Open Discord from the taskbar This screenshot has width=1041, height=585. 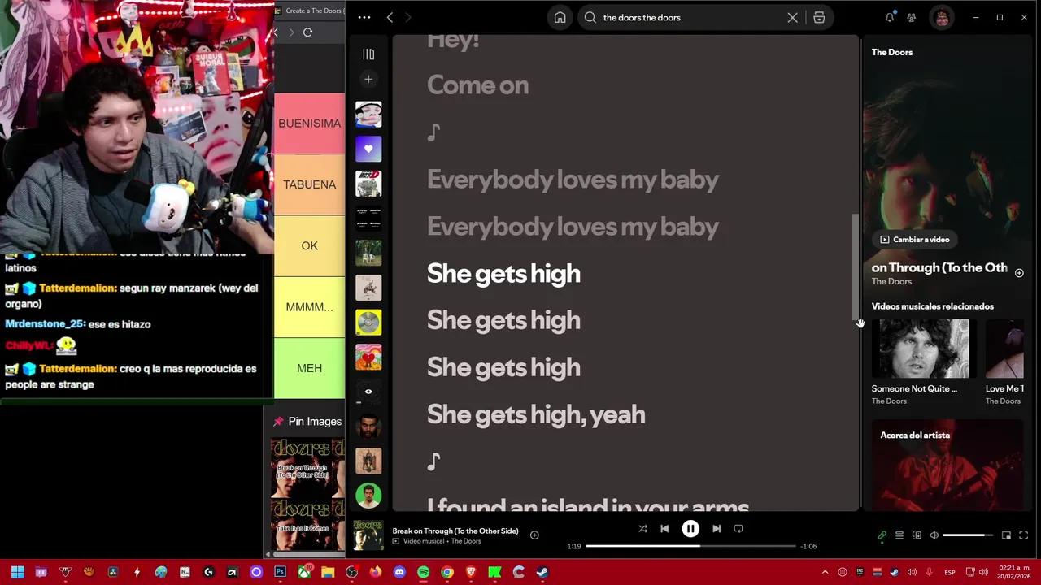(399, 573)
